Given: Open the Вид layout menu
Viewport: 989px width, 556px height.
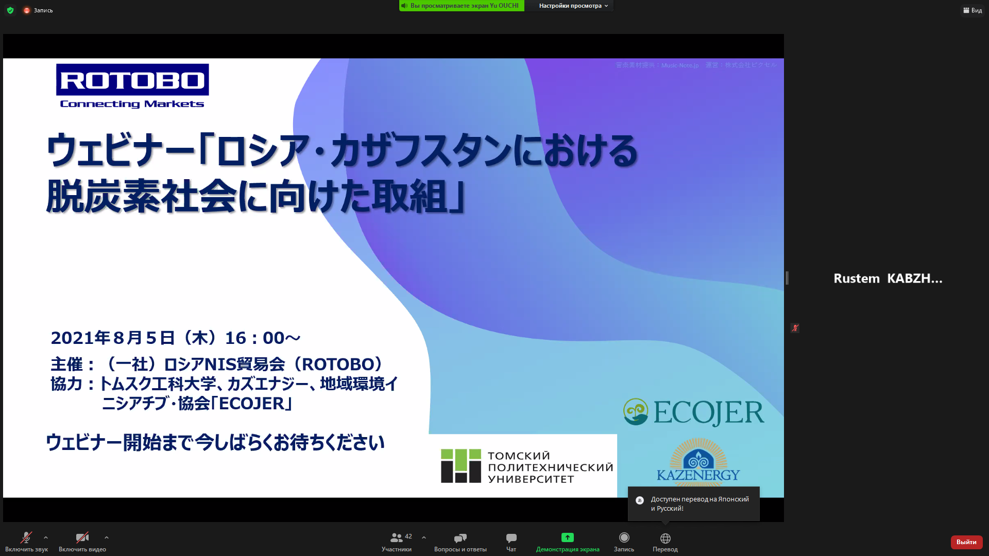Looking at the screenshot, I should 973,10.
